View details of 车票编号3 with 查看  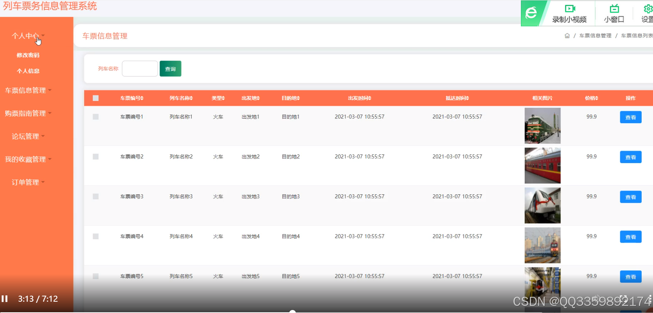[x=630, y=197]
